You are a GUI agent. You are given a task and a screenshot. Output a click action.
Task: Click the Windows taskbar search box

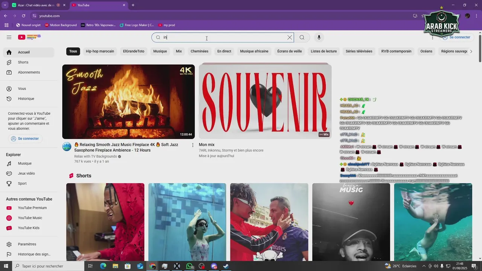click(x=48, y=266)
